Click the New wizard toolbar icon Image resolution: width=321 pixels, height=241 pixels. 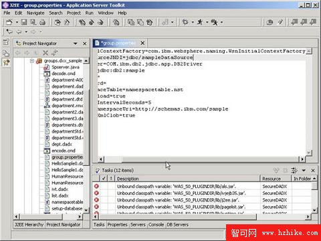pos(9,22)
